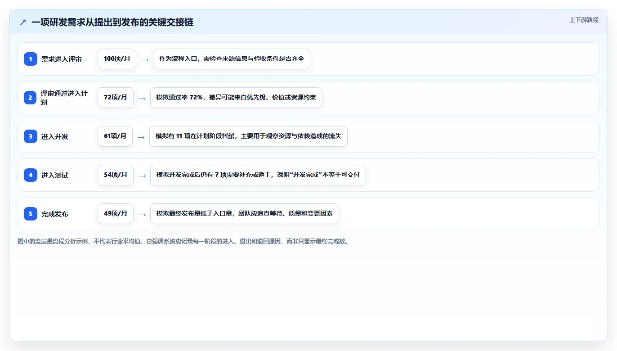Screen dimensions: 617x351
Task: Click the note 作为流程入口，需检查来源信息
Action: point(232,59)
